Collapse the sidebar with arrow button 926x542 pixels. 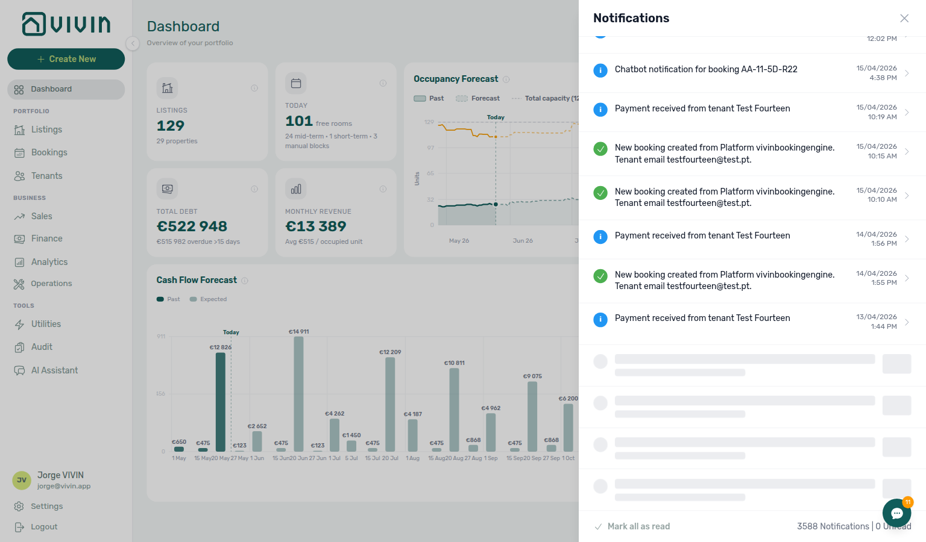tap(133, 43)
